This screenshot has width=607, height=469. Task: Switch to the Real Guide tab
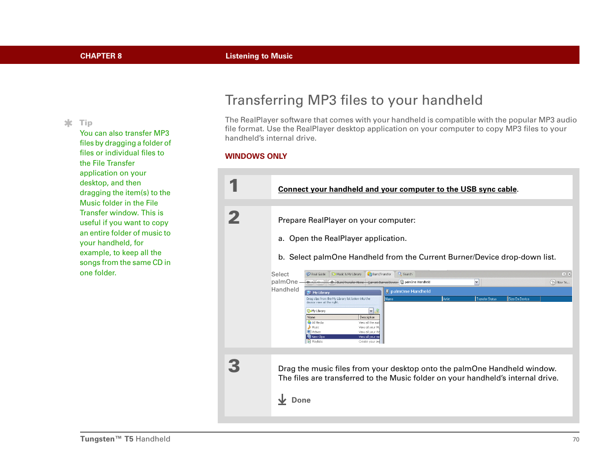click(x=316, y=274)
